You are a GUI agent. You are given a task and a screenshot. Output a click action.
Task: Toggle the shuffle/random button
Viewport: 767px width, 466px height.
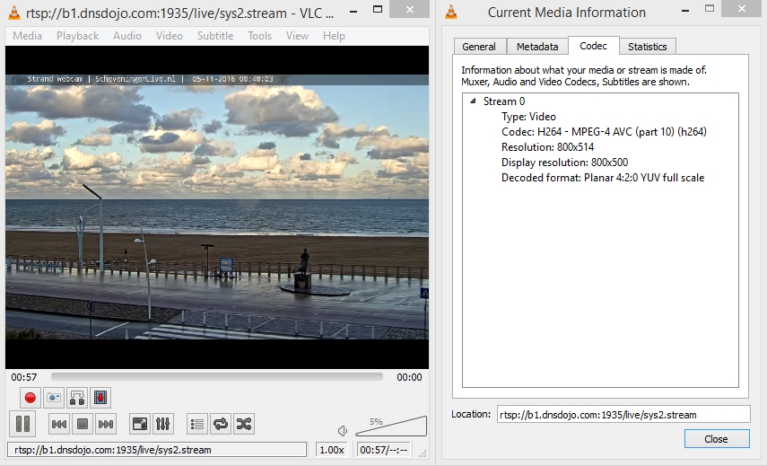click(244, 424)
